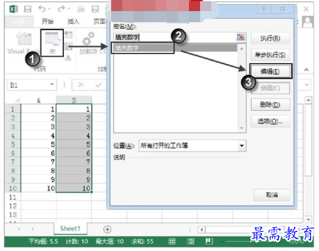Expand the formula bar with the chevron

pyautogui.click(x=307, y=85)
